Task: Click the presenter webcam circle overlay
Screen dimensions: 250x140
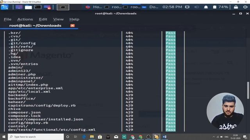Action: (x=225, y=111)
